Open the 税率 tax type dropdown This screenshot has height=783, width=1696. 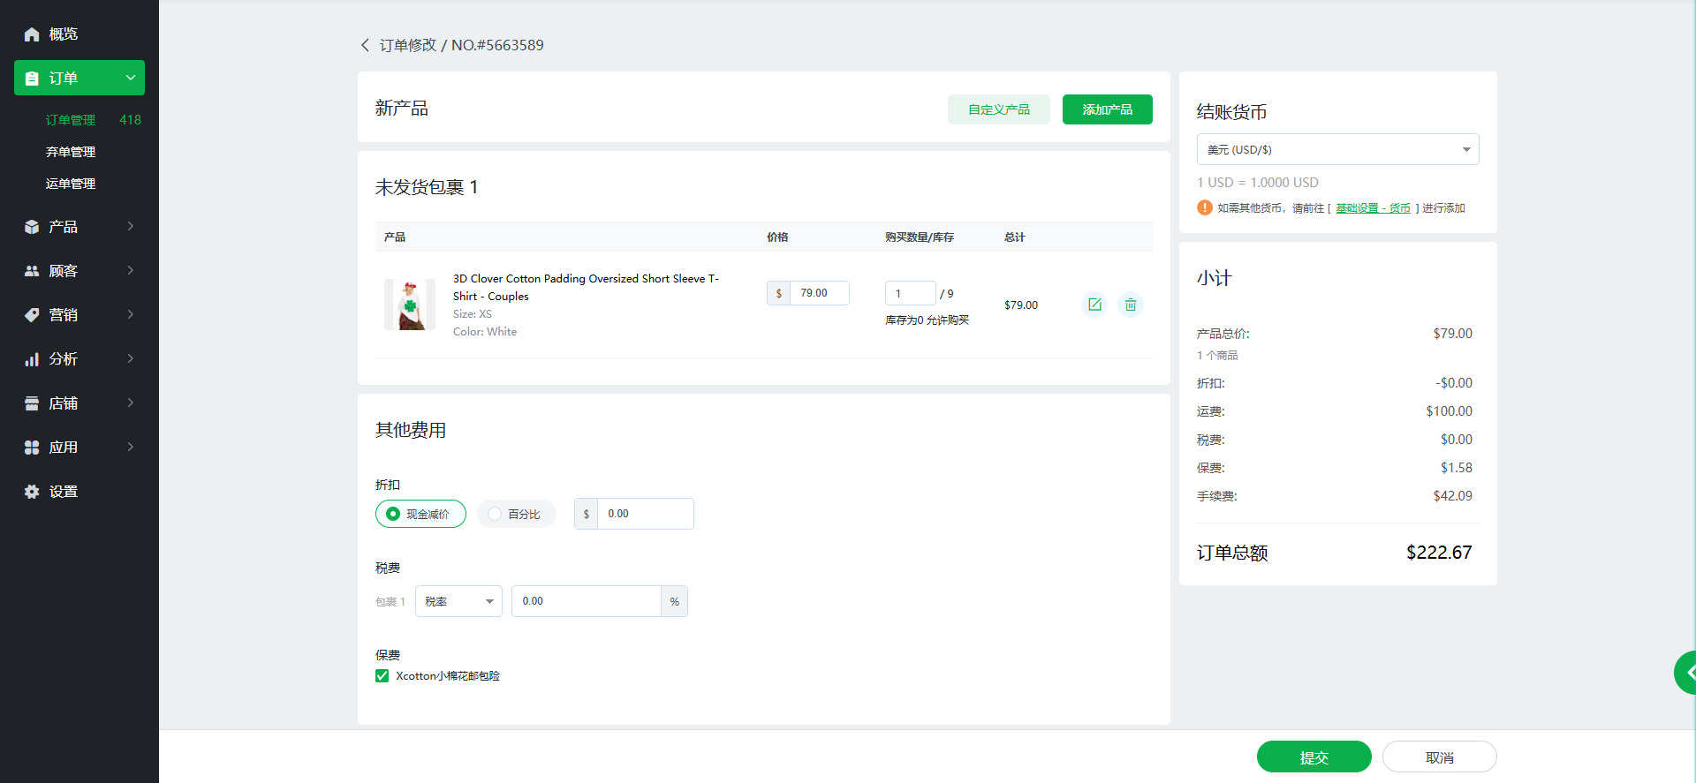458,601
